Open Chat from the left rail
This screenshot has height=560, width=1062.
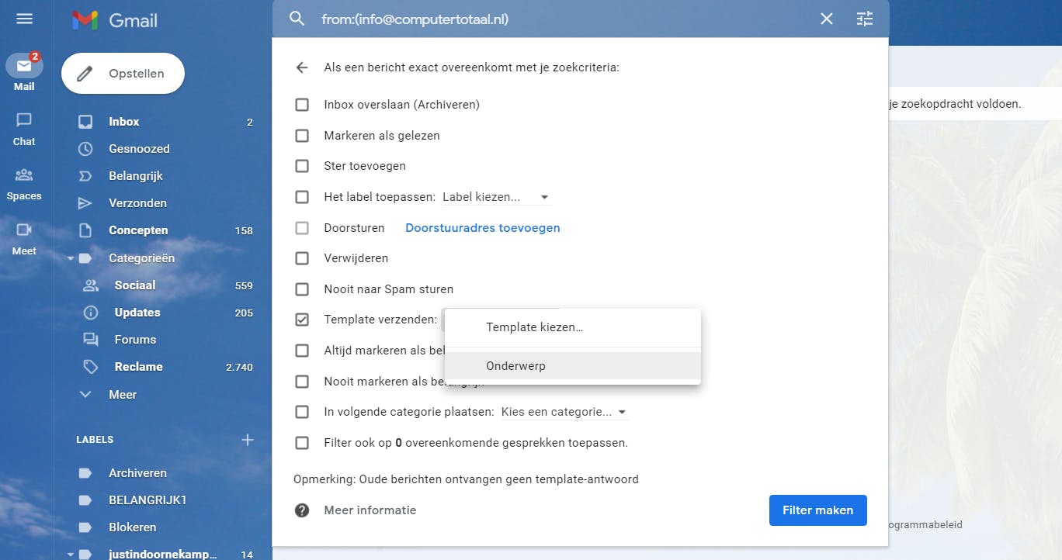tap(24, 128)
